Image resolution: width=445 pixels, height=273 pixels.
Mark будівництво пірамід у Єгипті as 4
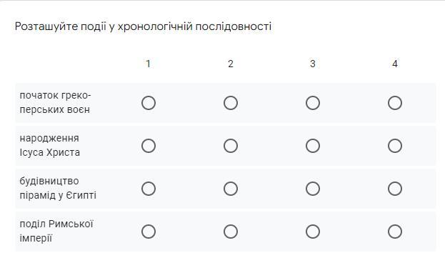395,189
